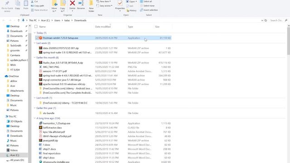Click the Cut command
The height and width of the screenshot is (163, 290).
(x=34, y=1)
